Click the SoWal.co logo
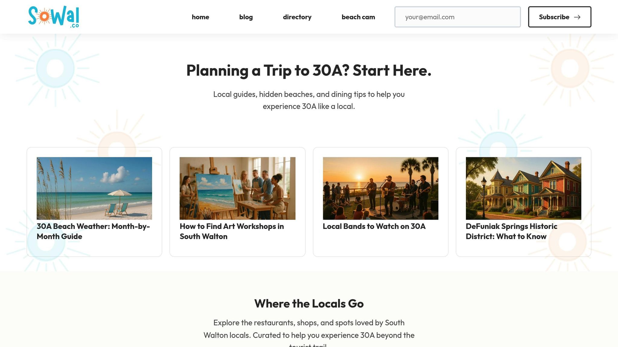618x347 pixels. [x=53, y=17]
